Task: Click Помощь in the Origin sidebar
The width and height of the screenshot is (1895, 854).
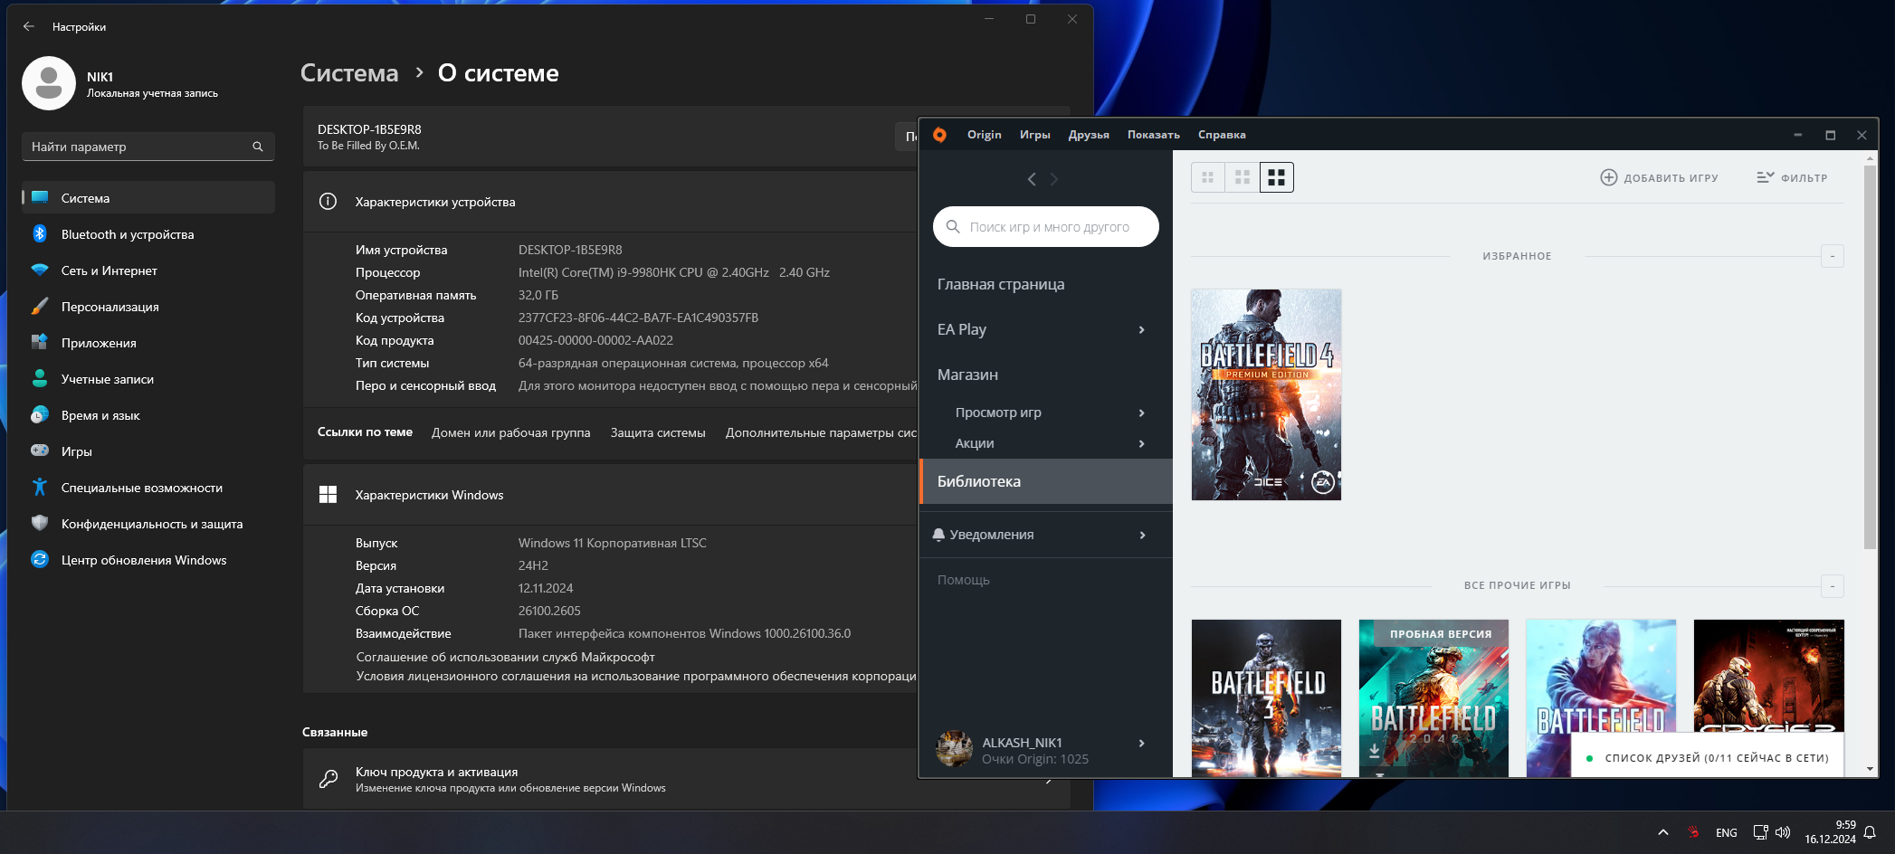Action: (964, 580)
